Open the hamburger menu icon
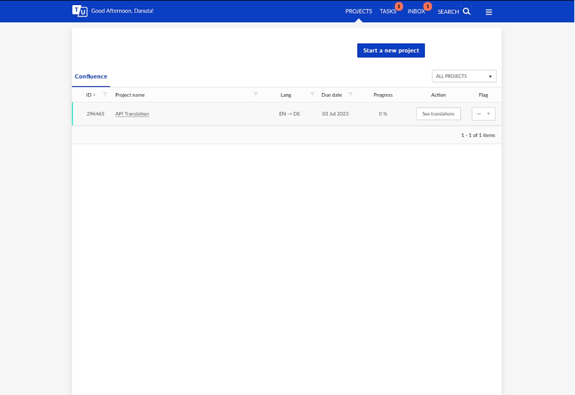Image resolution: width=575 pixels, height=395 pixels. point(489,12)
